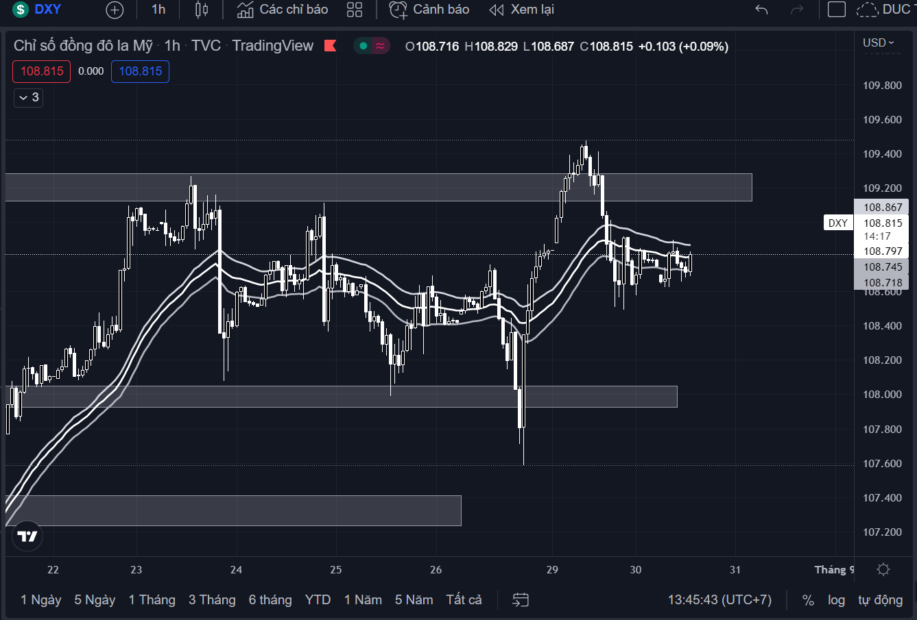Viewport: 917px width, 620px height.
Task: Toggle log scale mode
Action: [836, 600]
